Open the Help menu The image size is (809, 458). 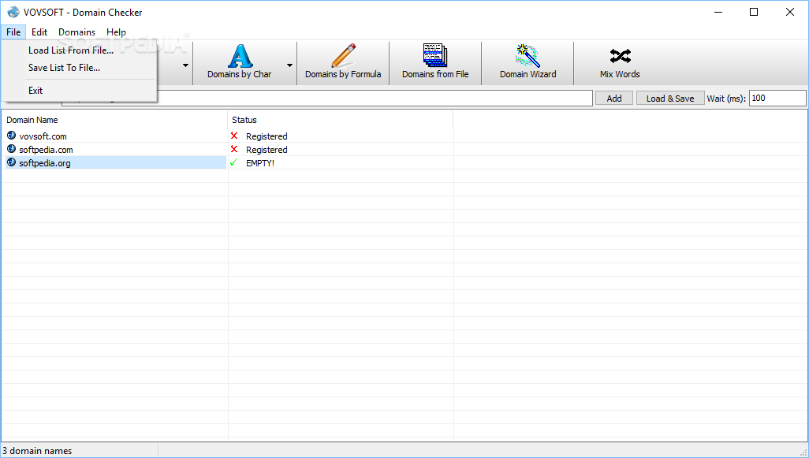point(116,32)
